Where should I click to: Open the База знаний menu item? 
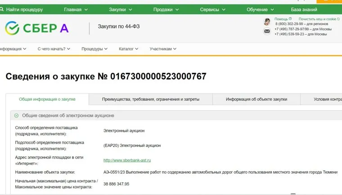pos(304,9)
